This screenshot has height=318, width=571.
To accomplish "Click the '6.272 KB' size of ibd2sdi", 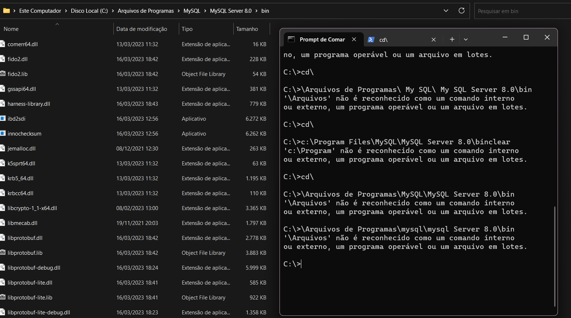I will 256,119.
